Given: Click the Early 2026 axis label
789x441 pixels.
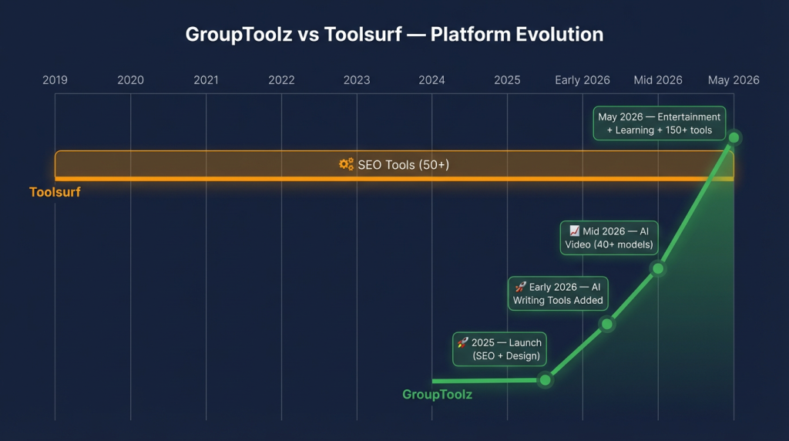Looking at the screenshot, I should 583,80.
